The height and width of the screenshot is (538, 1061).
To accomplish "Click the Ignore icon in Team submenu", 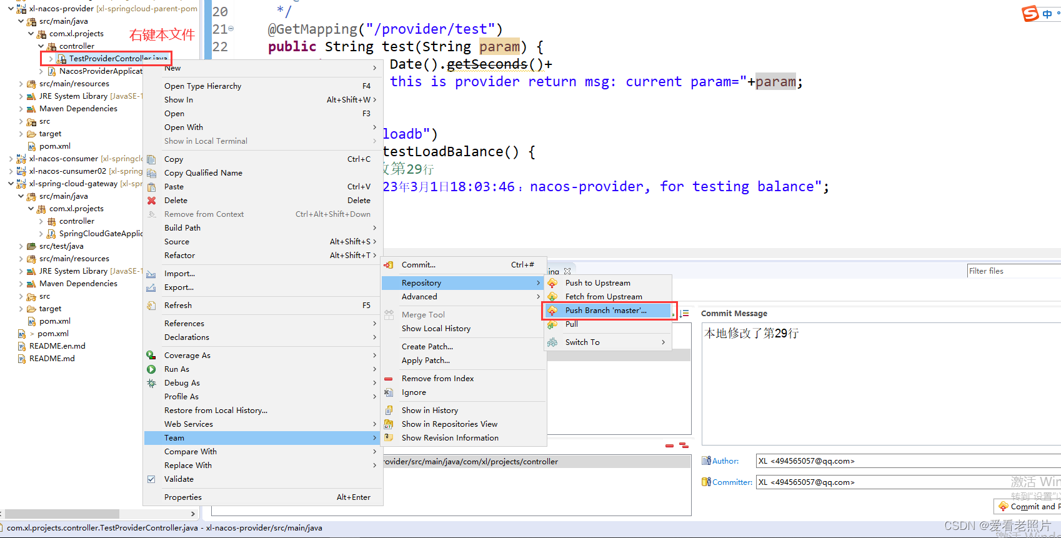I will pyautogui.click(x=389, y=392).
